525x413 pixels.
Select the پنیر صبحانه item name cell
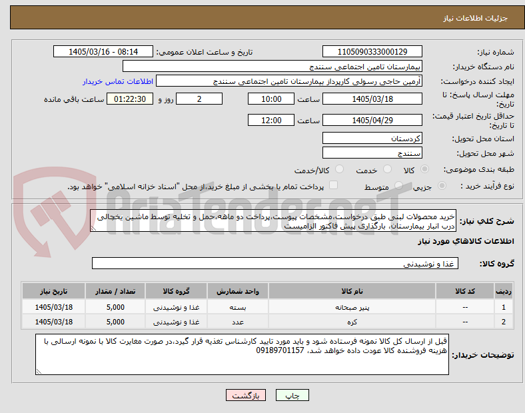pyautogui.click(x=352, y=307)
